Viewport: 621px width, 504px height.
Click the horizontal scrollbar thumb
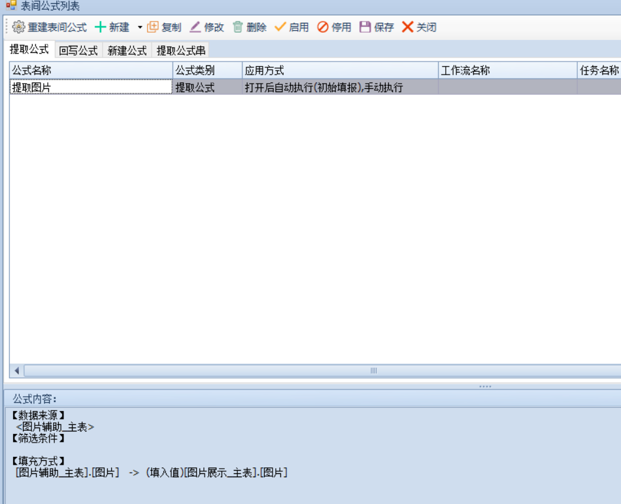coord(373,371)
